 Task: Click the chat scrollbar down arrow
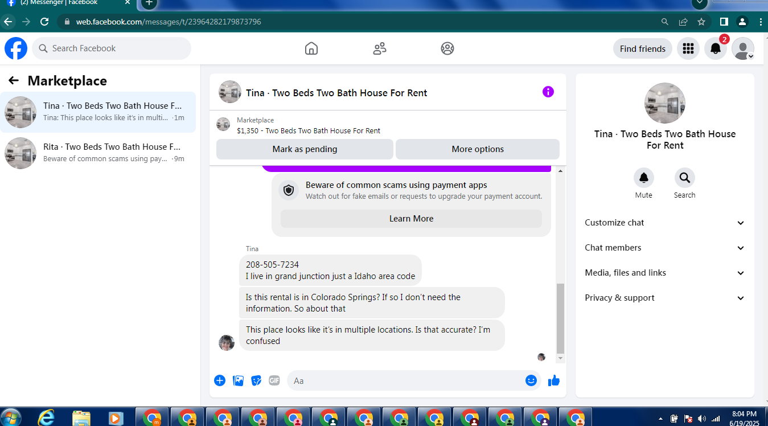pos(560,358)
